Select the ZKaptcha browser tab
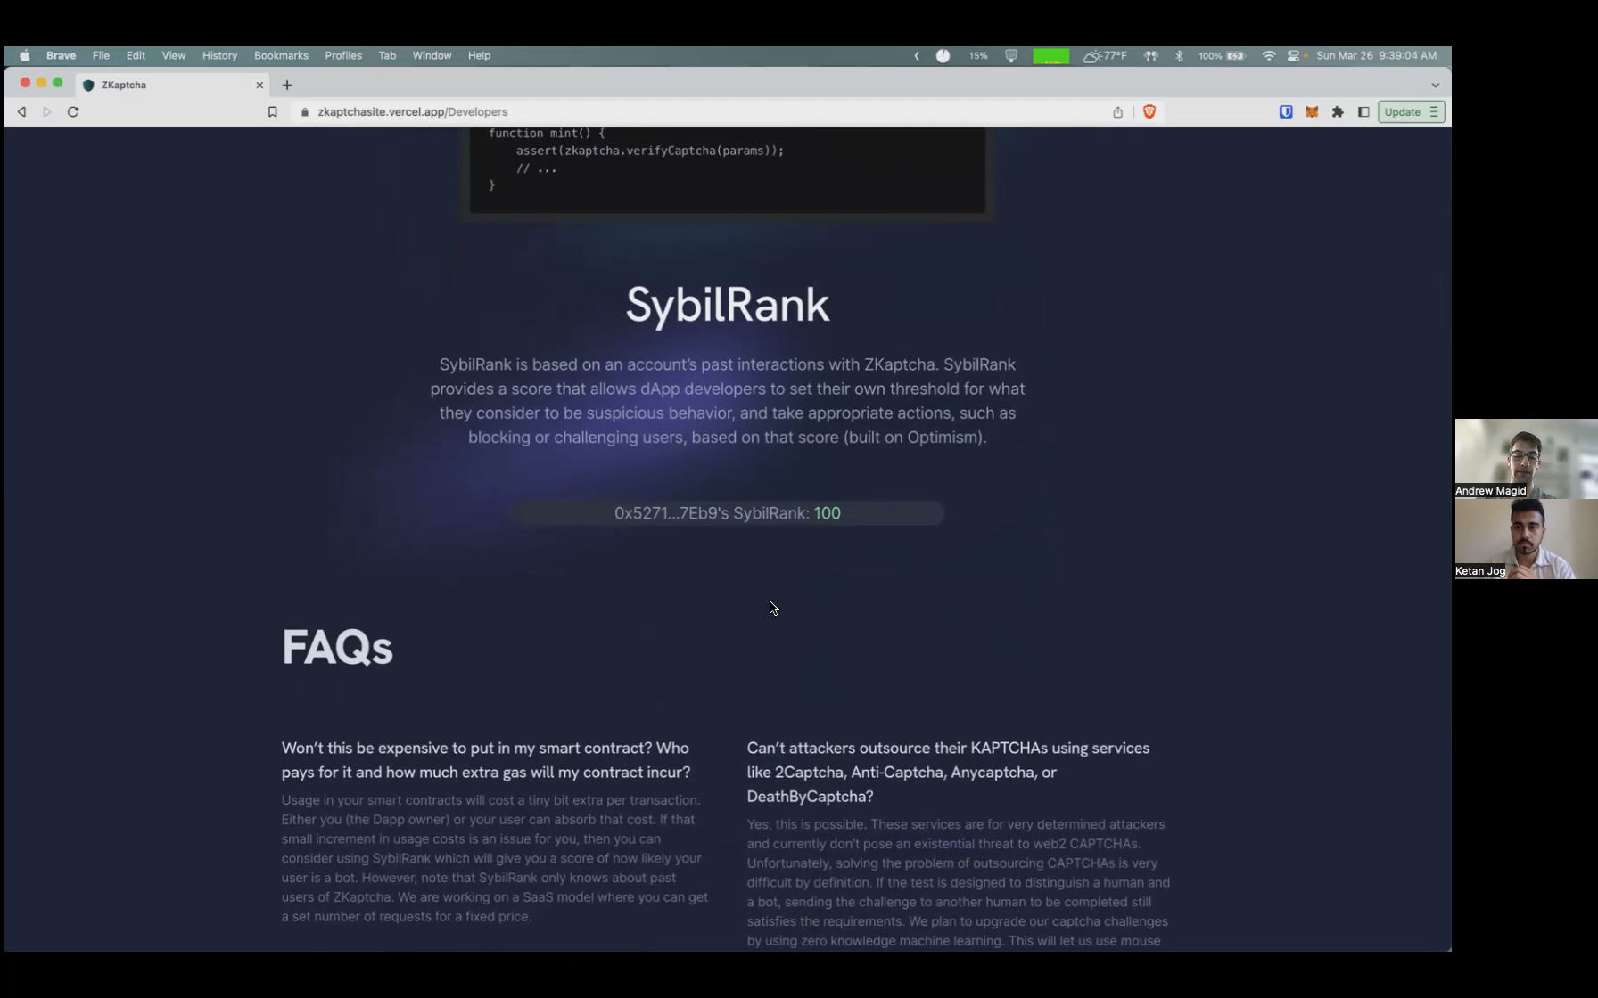Screen dimensions: 1598x998 point(172,85)
